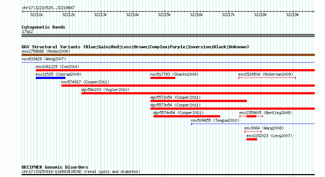Click the blue esv21525 gain bar
Viewport: 325px width, 177px height.
50,78
